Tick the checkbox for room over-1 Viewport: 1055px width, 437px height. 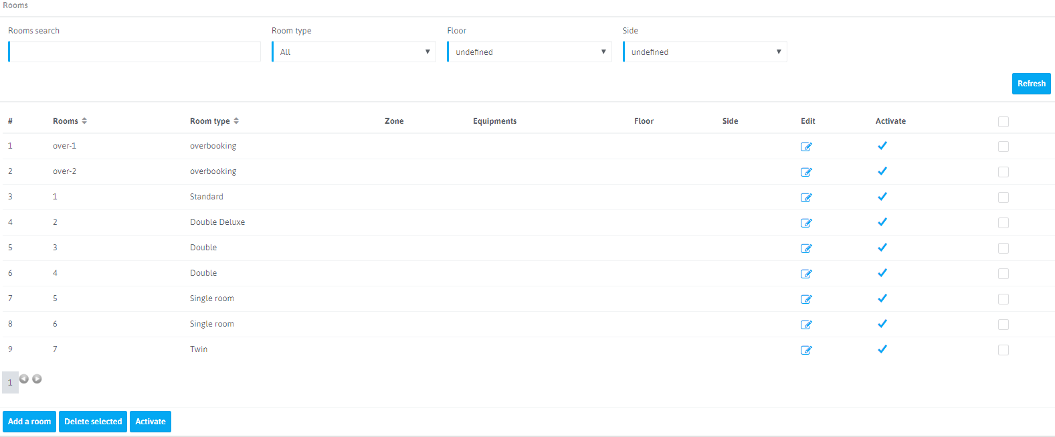coord(1003,147)
